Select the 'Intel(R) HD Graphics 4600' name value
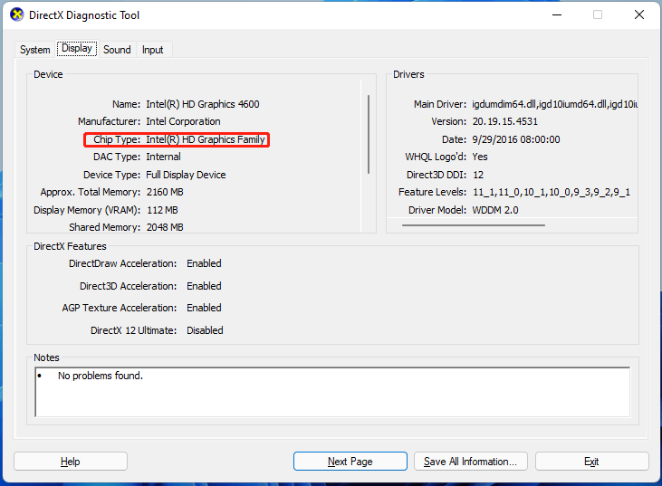This screenshot has width=662, height=486. pyautogui.click(x=203, y=104)
